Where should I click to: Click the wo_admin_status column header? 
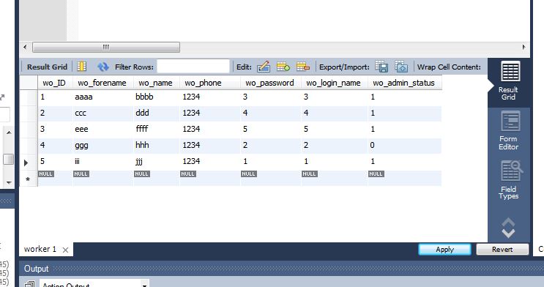point(405,83)
